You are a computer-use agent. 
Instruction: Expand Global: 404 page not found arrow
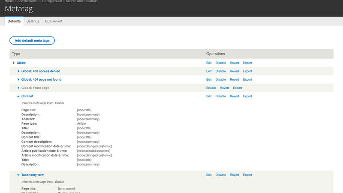point(18,79)
